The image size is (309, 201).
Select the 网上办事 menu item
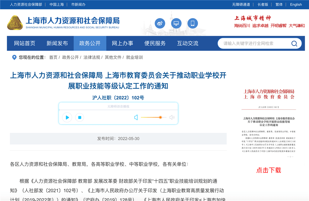(x=123, y=44)
